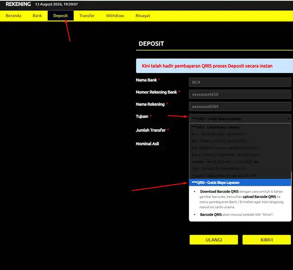Viewport: 293px width, 270px height.
Task: Click the REKENING header title
Action: click(18, 4)
